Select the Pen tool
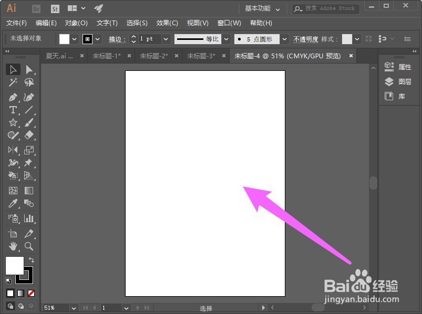Screen dimensions: 422x314 pos(13,97)
